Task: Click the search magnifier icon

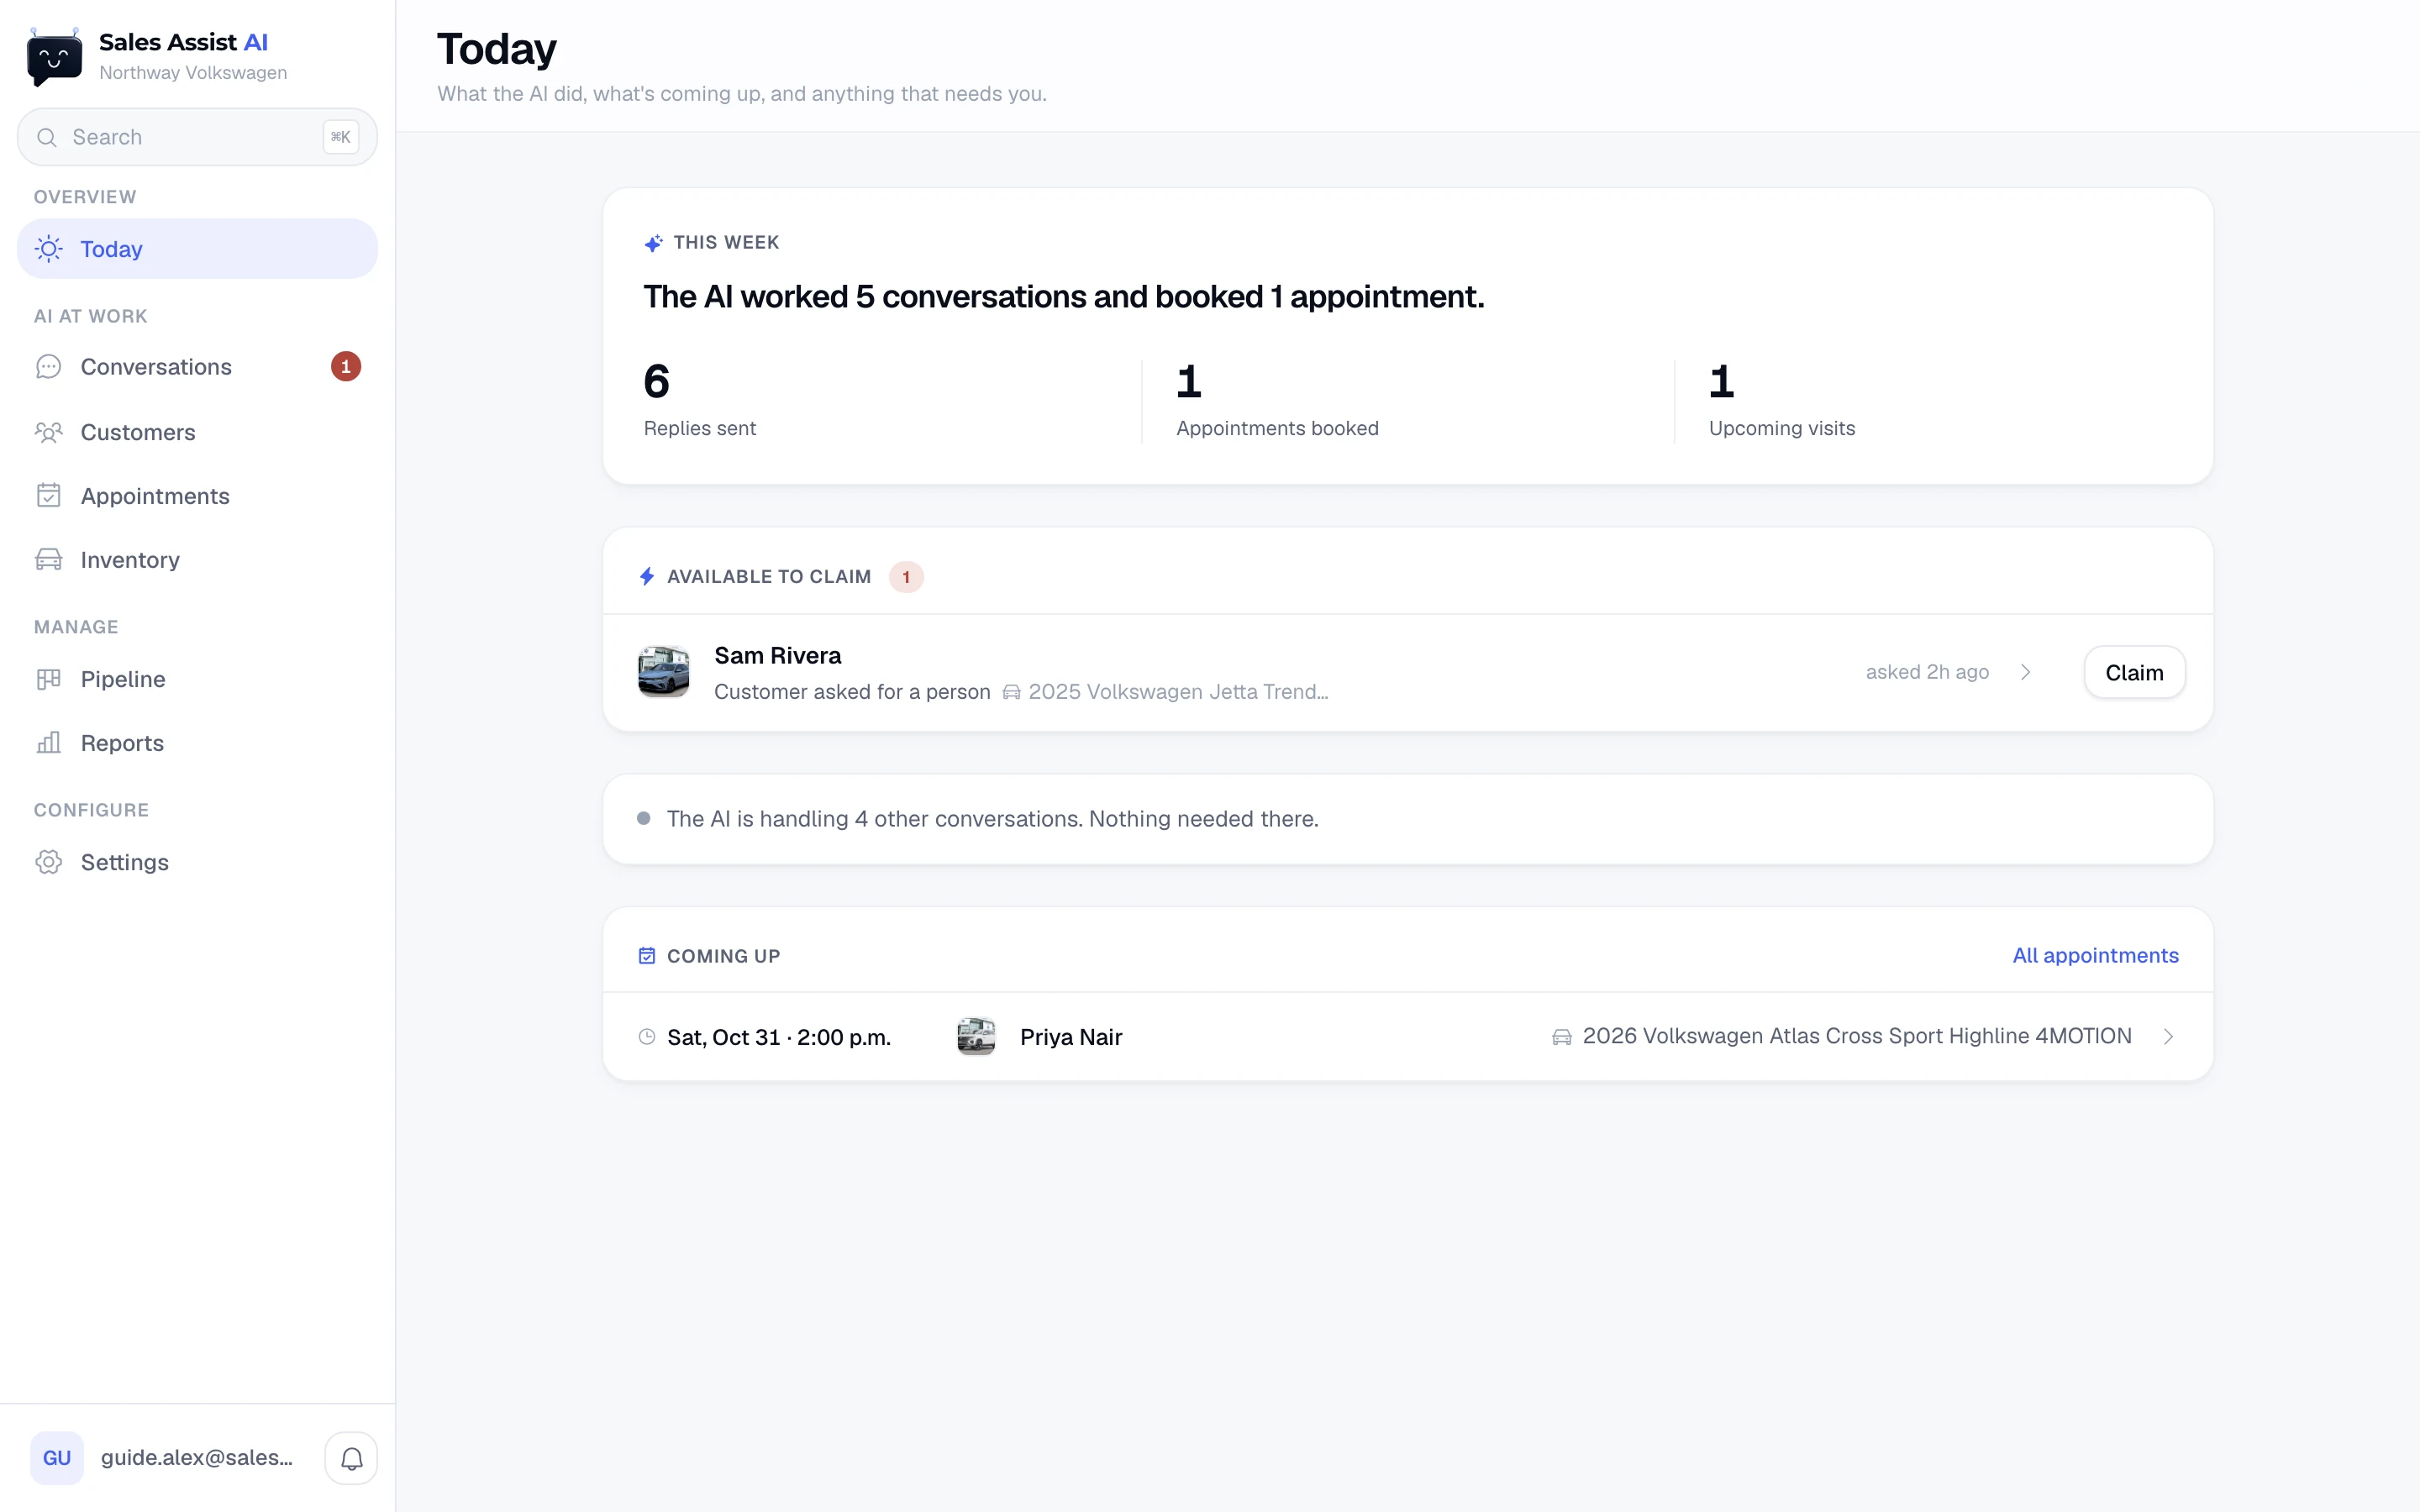Action: pos(47,137)
